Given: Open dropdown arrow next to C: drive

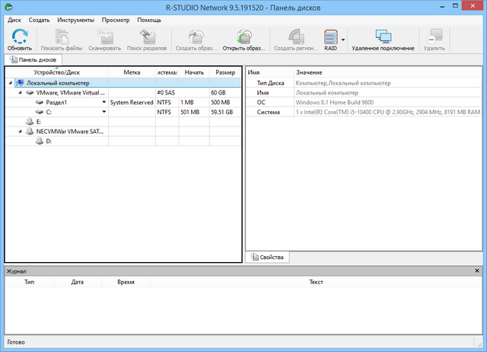Looking at the screenshot, I should pyautogui.click(x=103, y=112).
